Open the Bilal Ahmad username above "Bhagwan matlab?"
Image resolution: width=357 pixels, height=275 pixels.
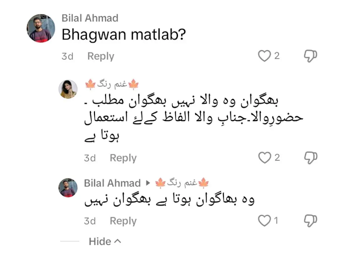pyautogui.click(x=90, y=18)
